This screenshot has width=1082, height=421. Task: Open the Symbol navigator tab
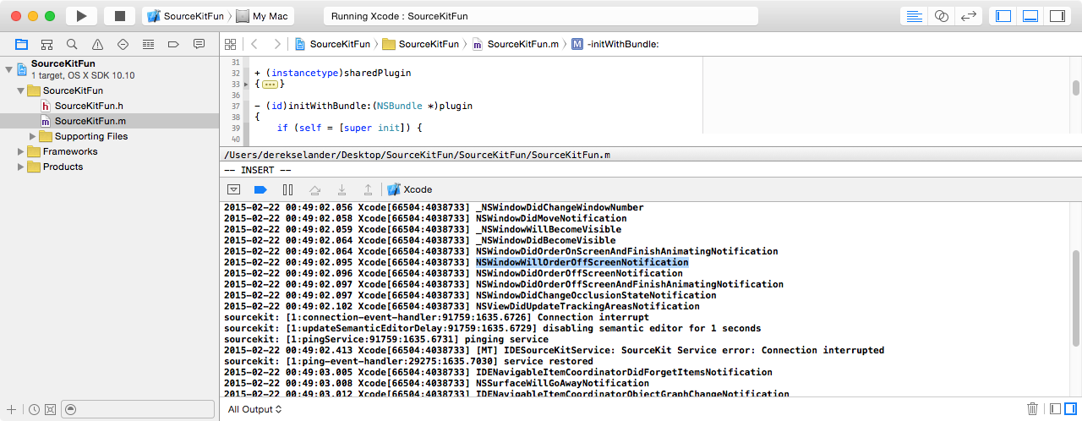(x=46, y=44)
